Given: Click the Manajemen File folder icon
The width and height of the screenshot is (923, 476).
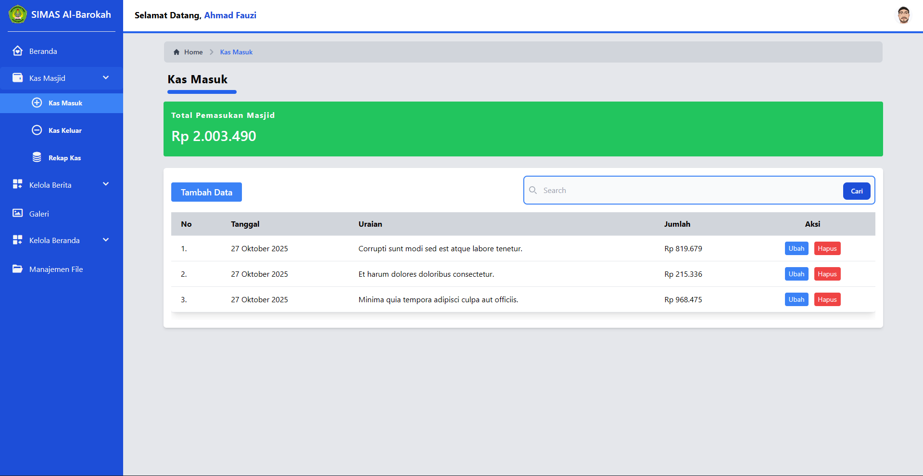Looking at the screenshot, I should (18, 269).
